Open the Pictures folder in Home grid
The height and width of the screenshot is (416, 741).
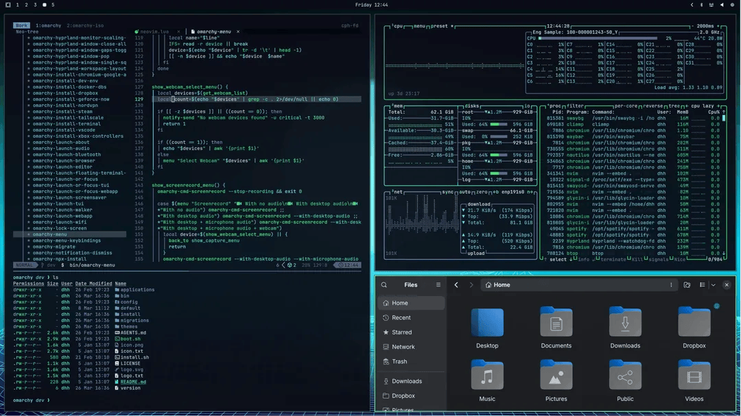pos(556,381)
